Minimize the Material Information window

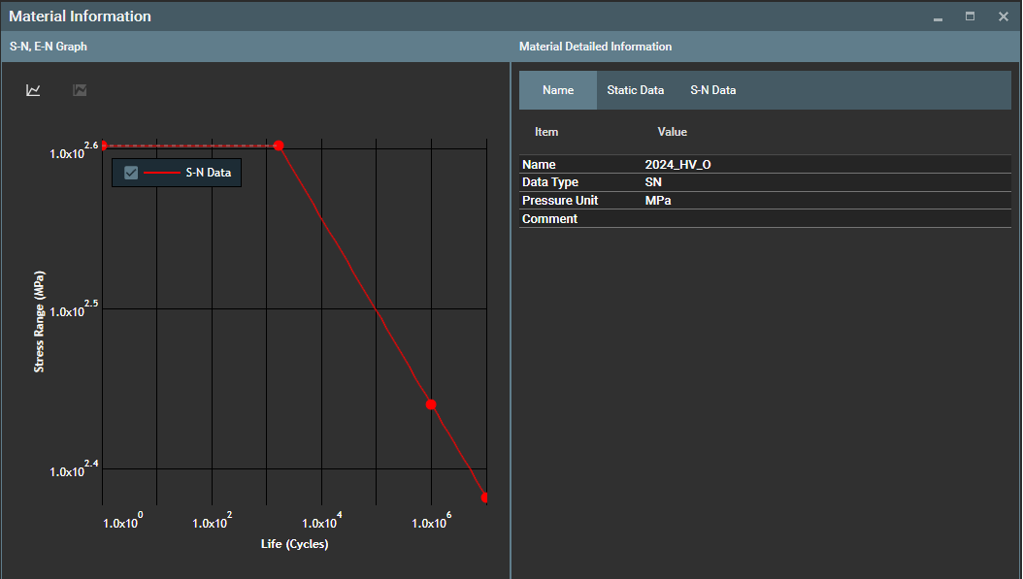938,17
